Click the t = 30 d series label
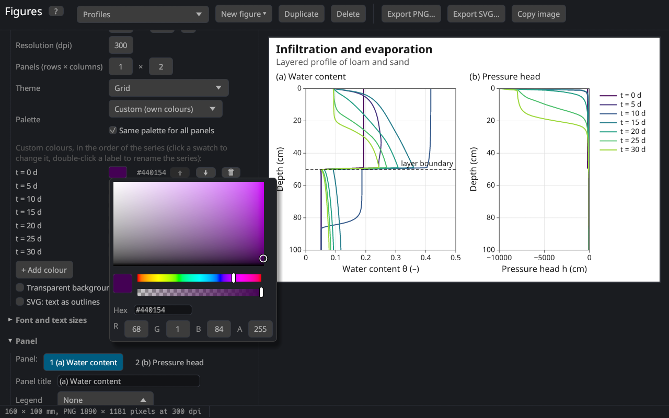669x418 pixels. point(29,251)
